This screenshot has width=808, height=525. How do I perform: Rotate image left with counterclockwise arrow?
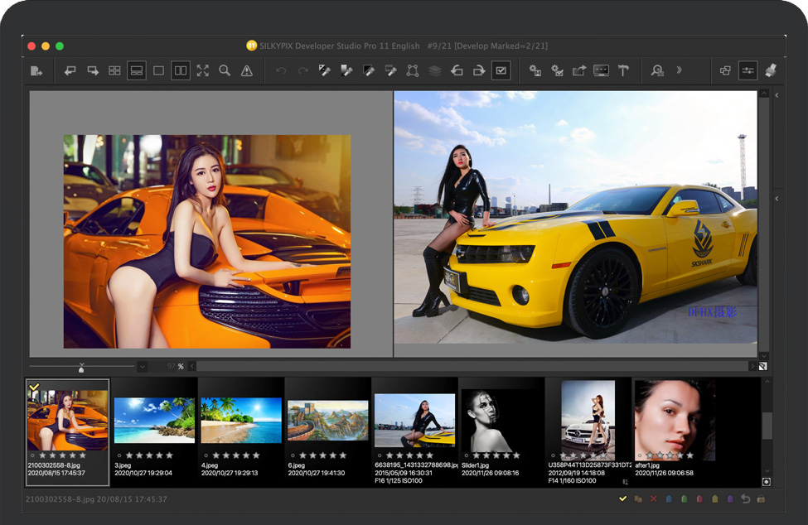pos(457,71)
